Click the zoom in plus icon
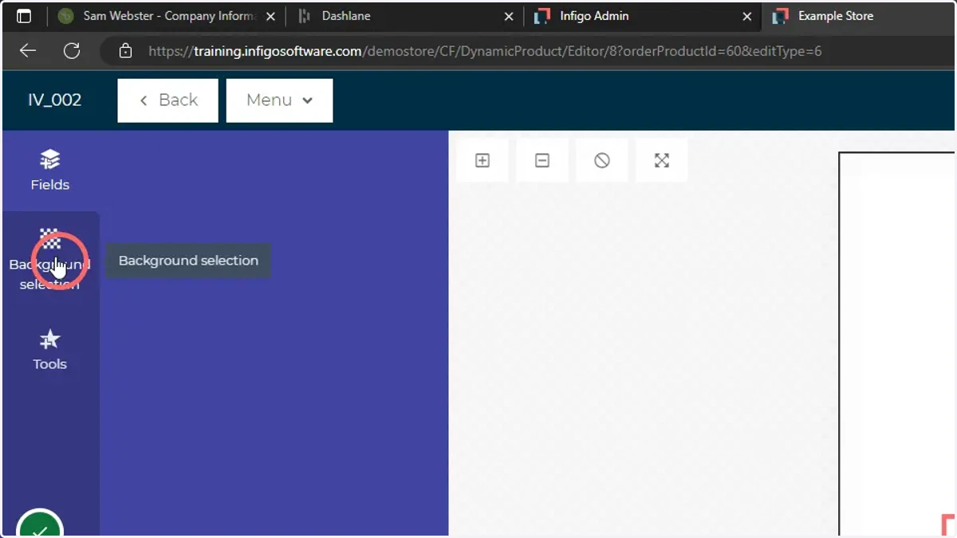Image resolution: width=957 pixels, height=538 pixels. tap(482, 160)
